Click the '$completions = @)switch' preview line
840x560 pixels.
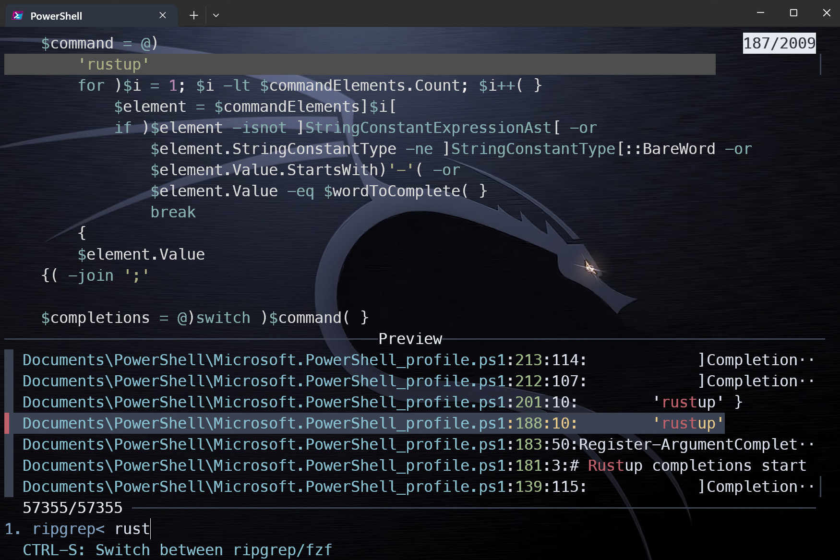coord(205,318)
